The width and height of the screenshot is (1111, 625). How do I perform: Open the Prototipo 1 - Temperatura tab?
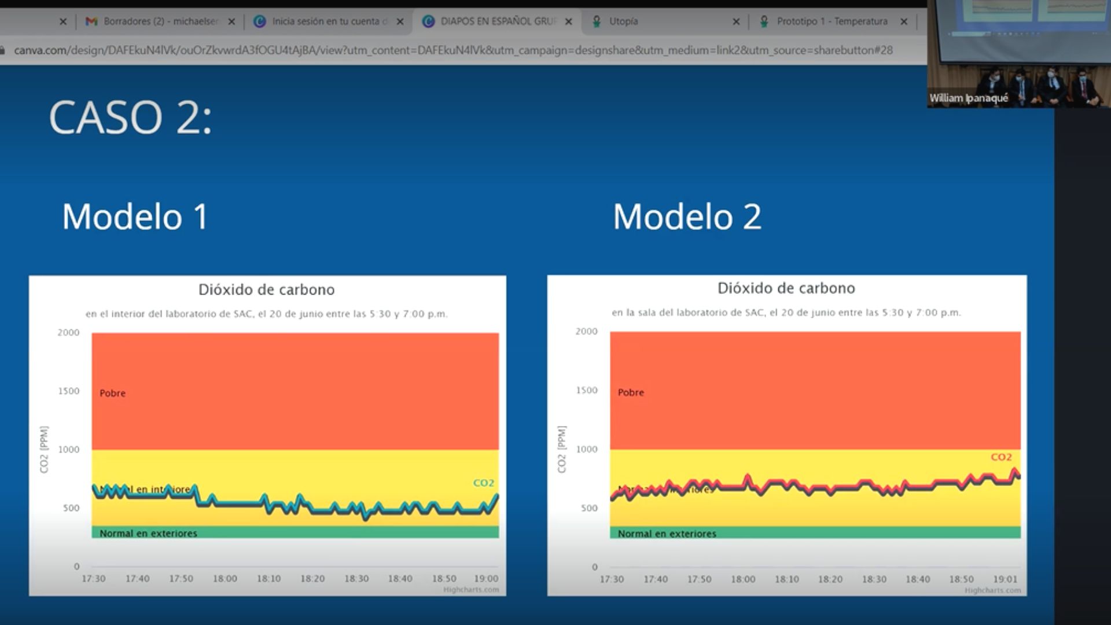832,21
